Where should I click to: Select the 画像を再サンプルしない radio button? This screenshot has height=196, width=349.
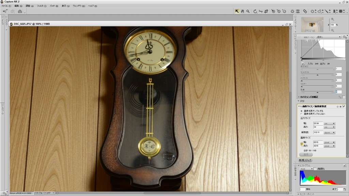click(x=301, y=114)
